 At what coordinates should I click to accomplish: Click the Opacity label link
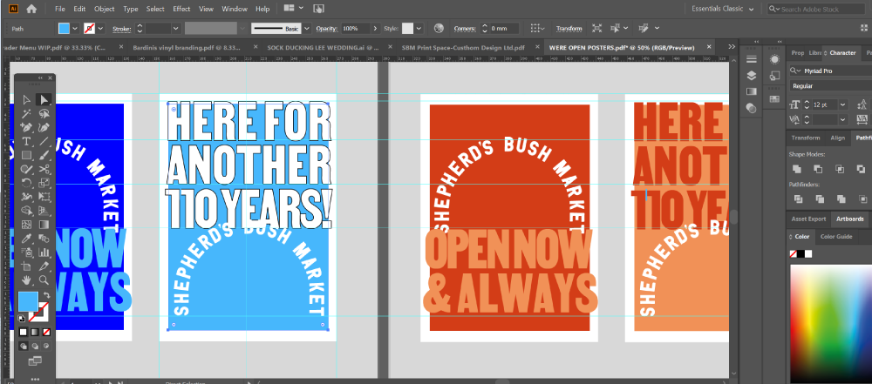tap(328, 28)
